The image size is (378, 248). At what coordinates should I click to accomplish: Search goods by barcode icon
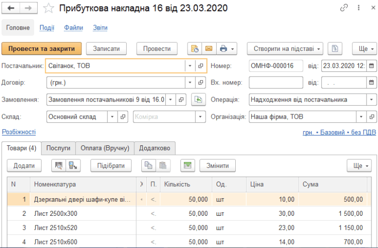pyautogui.click(x=59, y=166)
